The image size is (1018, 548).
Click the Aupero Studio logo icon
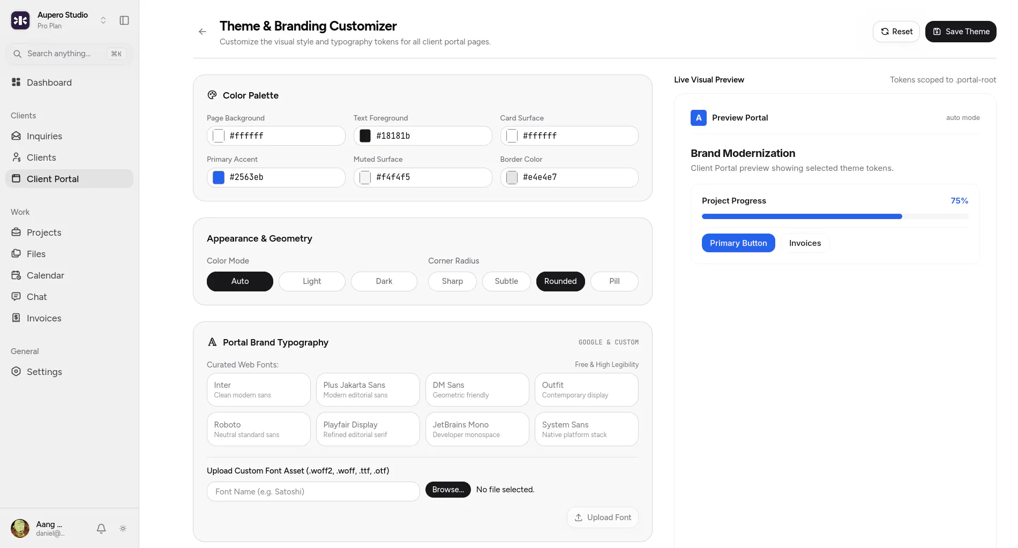point(20,20)
